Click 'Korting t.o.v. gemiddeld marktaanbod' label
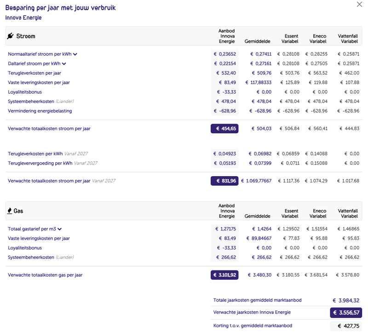 253,326
